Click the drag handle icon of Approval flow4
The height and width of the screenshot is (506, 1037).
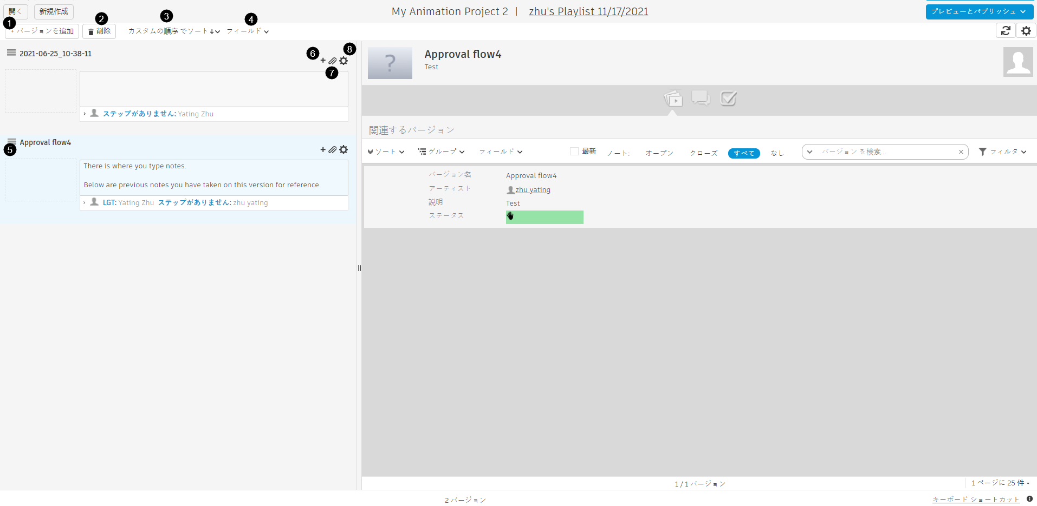[11, 141]
